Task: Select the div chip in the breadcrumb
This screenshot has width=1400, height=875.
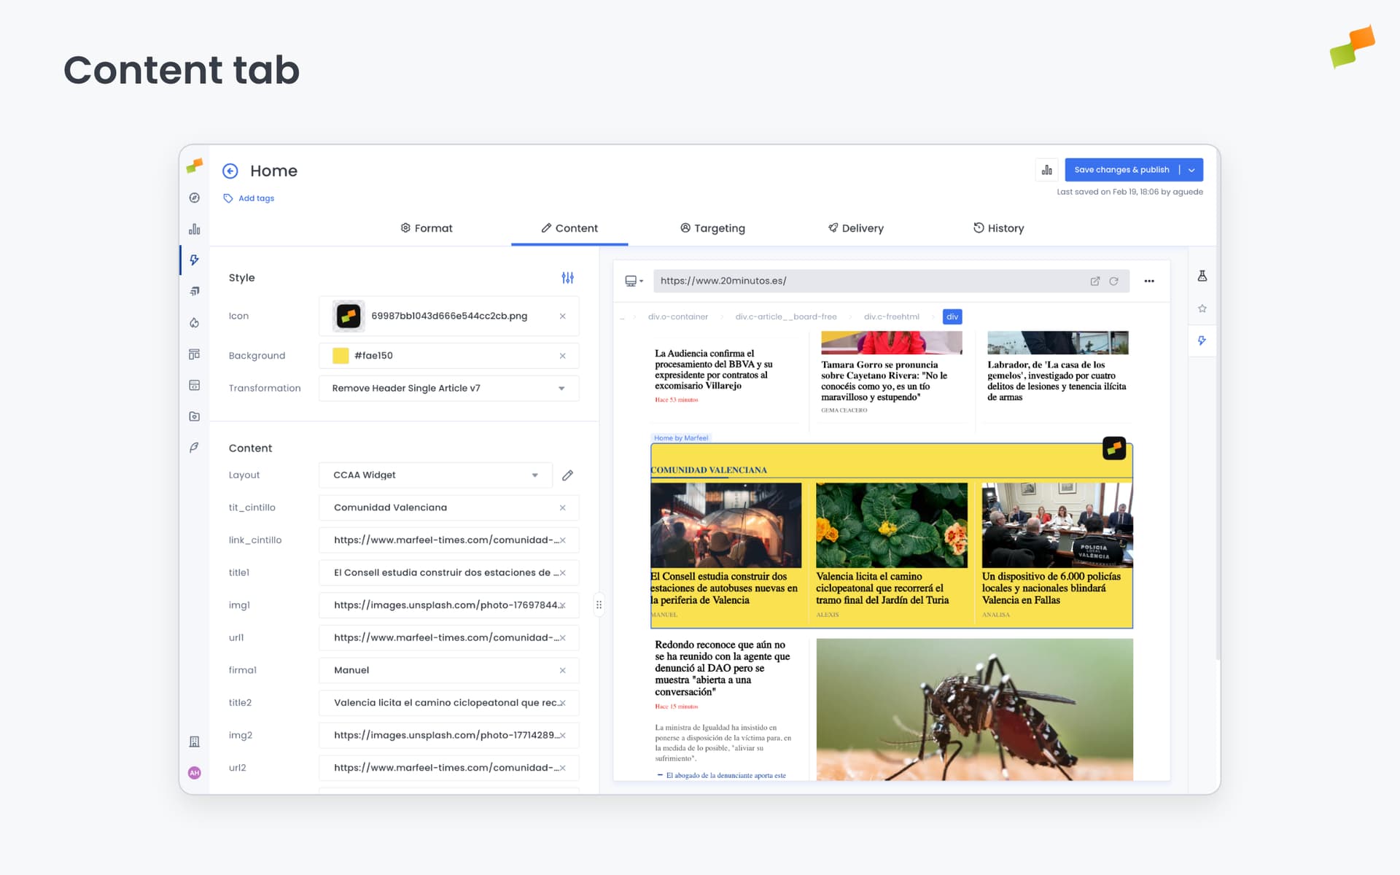Action: 952,316
